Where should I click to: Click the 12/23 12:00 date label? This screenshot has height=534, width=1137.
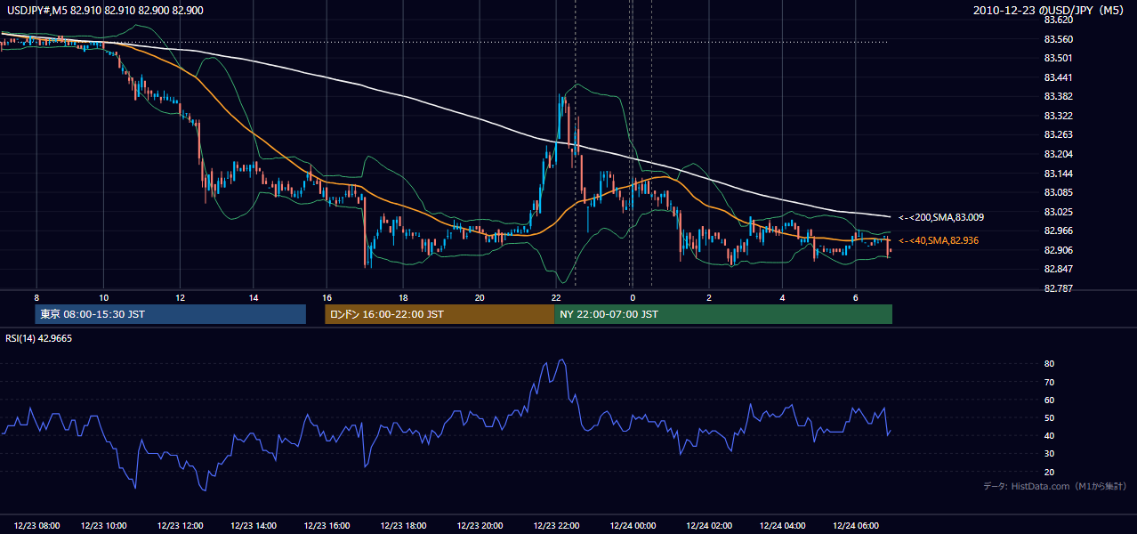180,525
